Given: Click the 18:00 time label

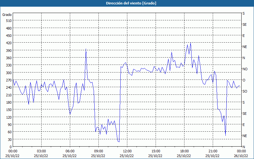Looking at the screenshot, I should coord(184,151).
